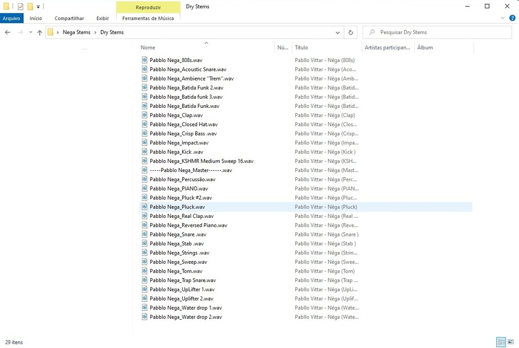Select Pabblo Nega_Crisp Bass .wav
The height and width of the screenshot is (348, 519).
click(183, 133)
